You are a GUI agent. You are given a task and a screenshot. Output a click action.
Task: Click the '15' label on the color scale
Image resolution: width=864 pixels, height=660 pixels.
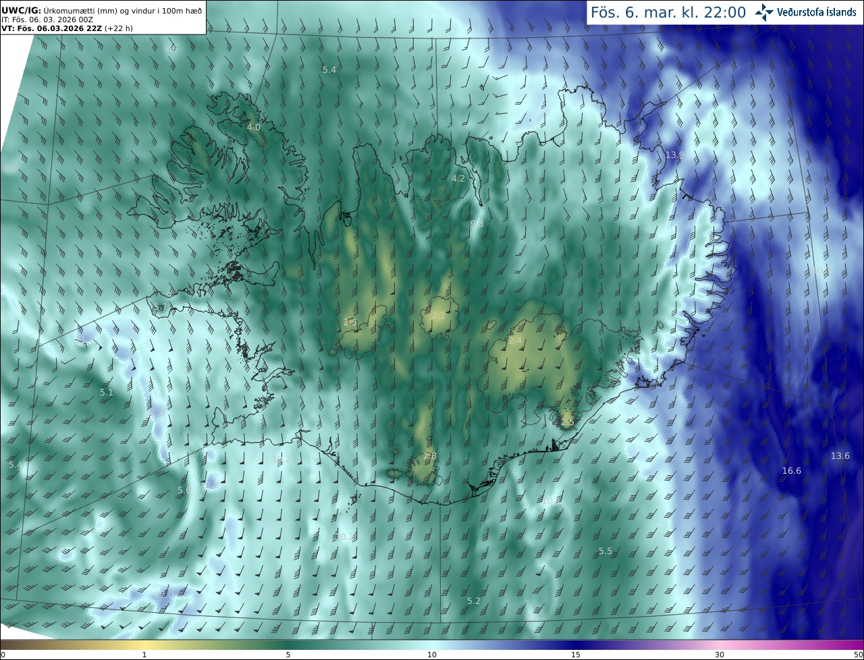click(x=576, y=655)
